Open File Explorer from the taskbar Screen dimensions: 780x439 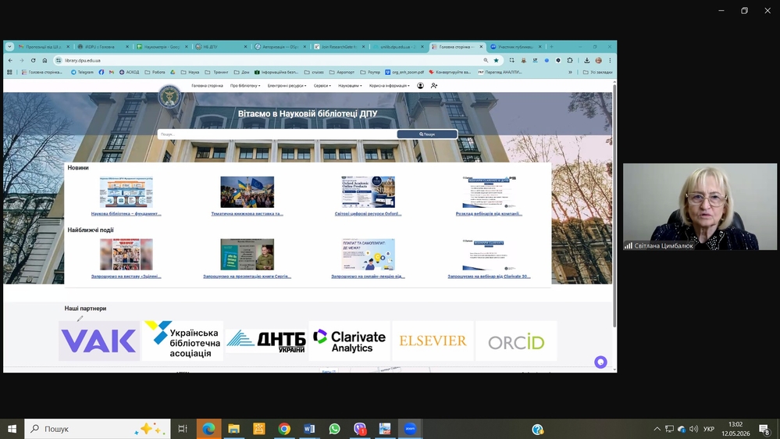point(233,429)
